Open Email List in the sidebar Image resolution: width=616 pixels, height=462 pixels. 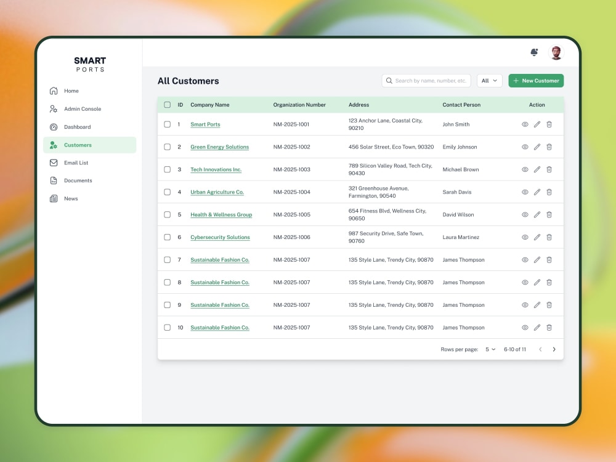[x=89, y=163]
